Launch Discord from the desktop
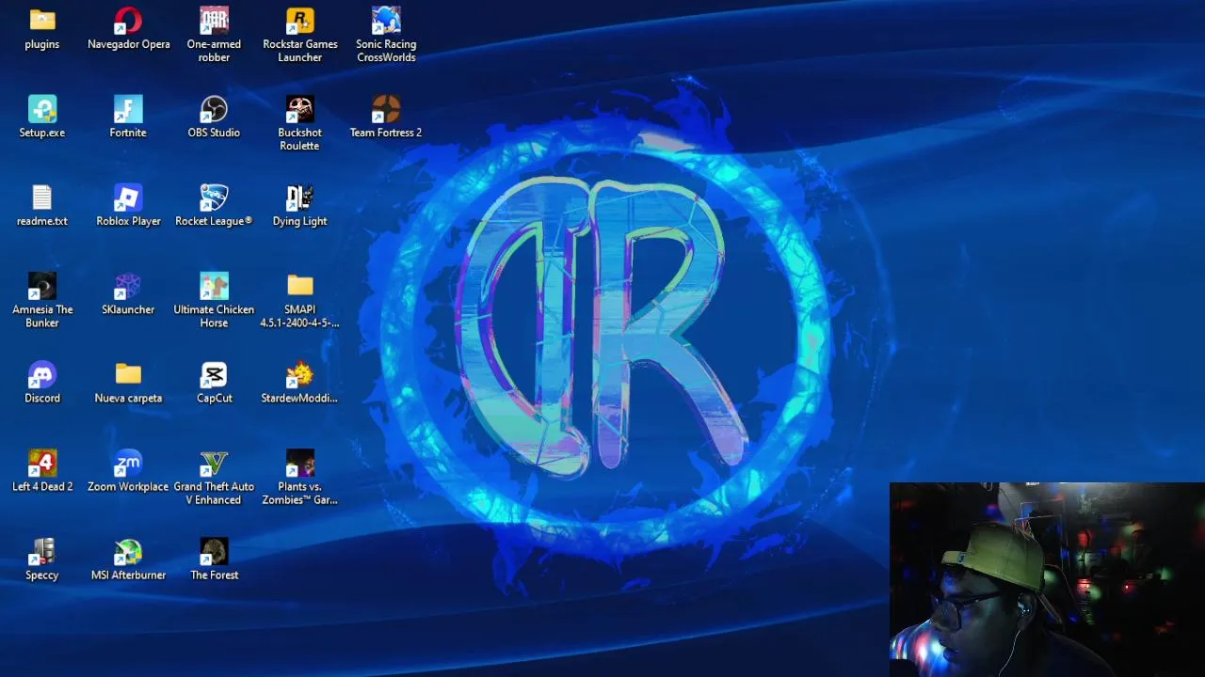 [42, 374]
